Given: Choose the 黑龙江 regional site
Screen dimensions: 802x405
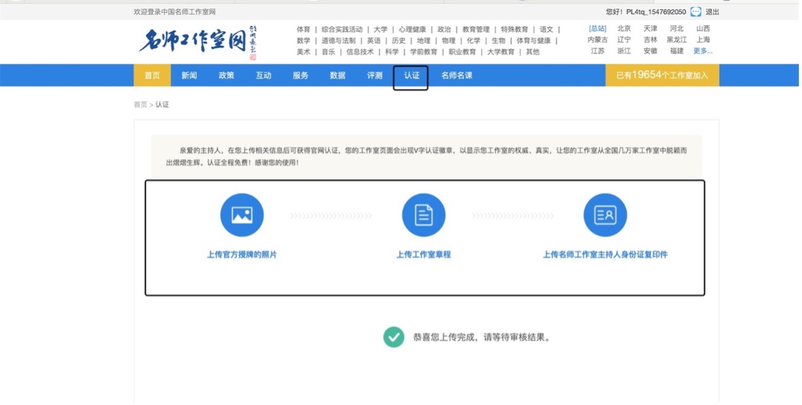Looking at the screenshot, I should coord(677,40).
